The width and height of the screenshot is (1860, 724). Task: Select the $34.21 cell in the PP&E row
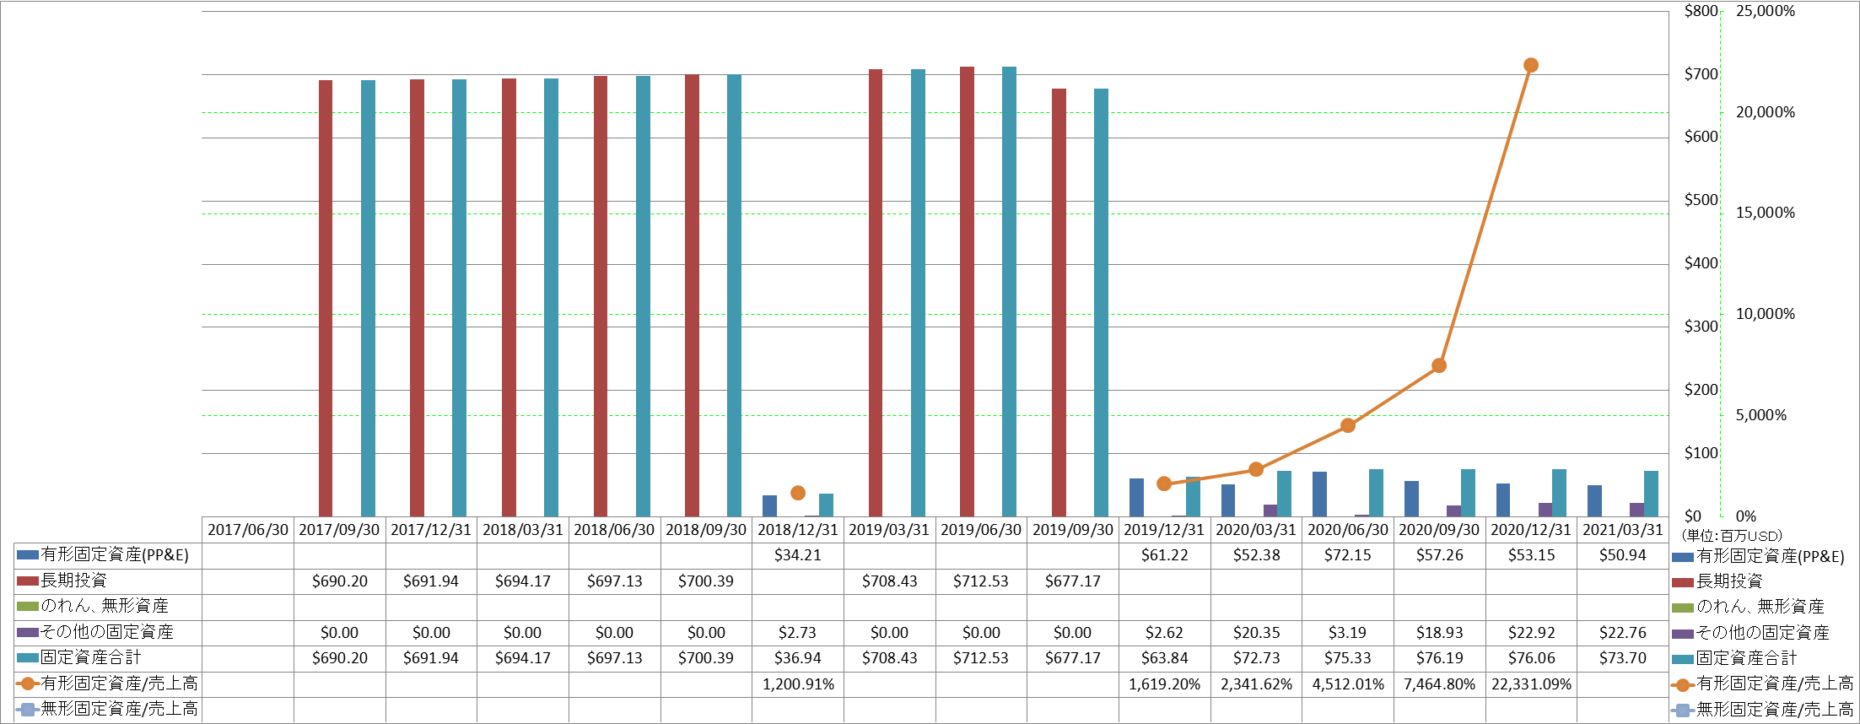tap(798, 555)
